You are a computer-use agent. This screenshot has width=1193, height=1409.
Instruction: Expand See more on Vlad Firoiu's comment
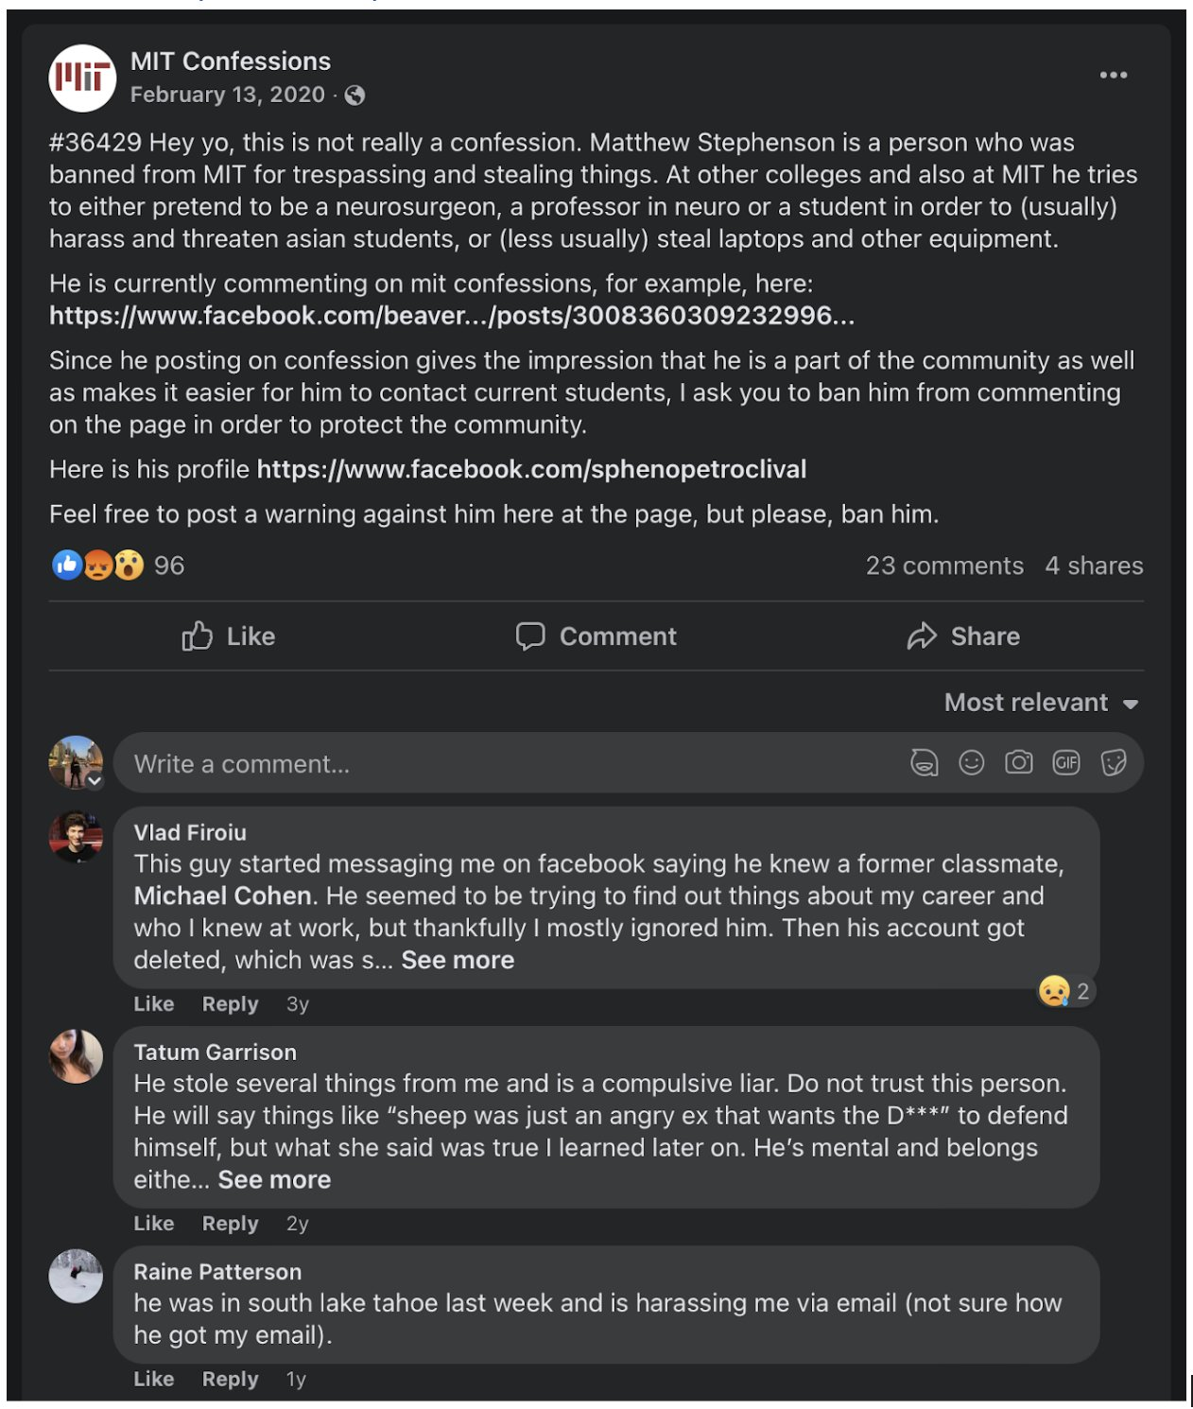pos(458,960)
